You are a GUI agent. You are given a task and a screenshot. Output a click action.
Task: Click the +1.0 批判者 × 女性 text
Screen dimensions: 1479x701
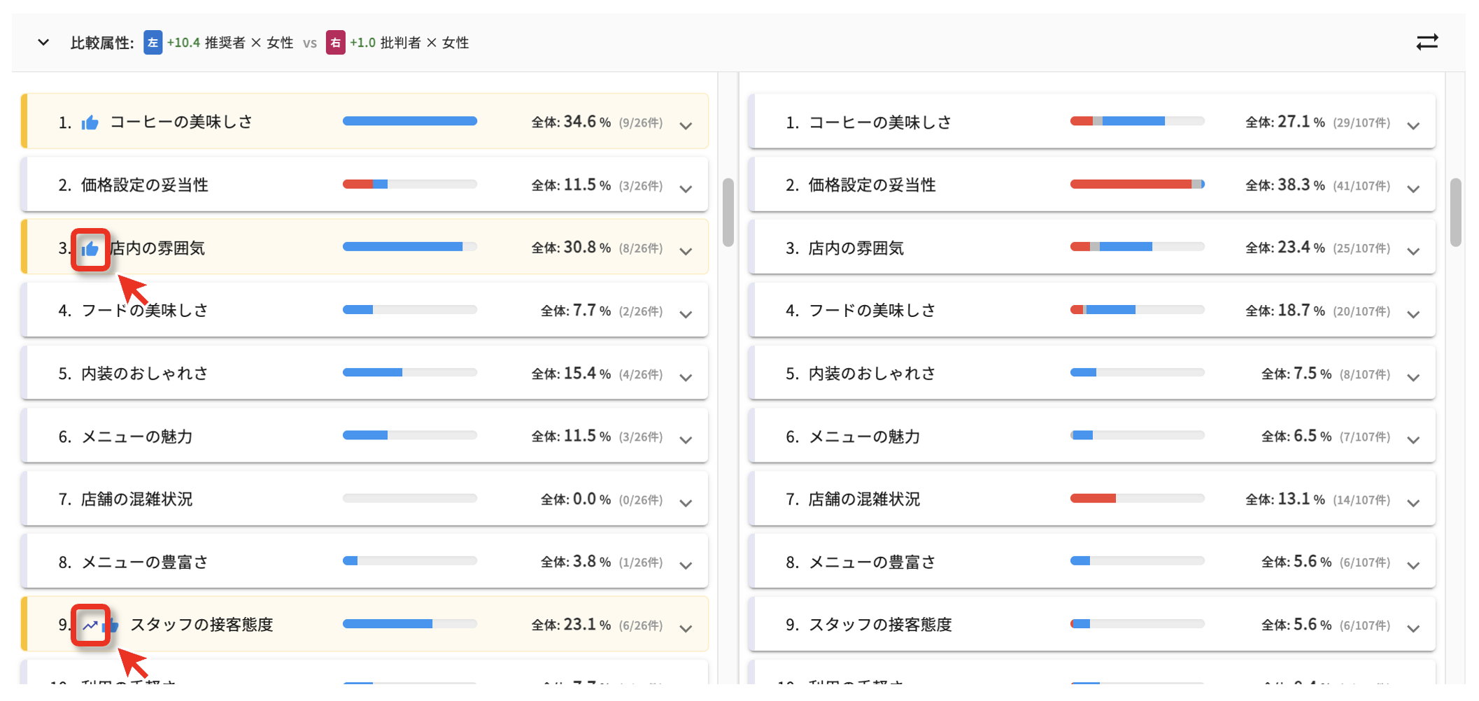tap(409, 42)
